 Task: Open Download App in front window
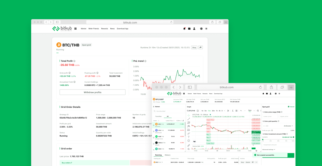[218, 93]
